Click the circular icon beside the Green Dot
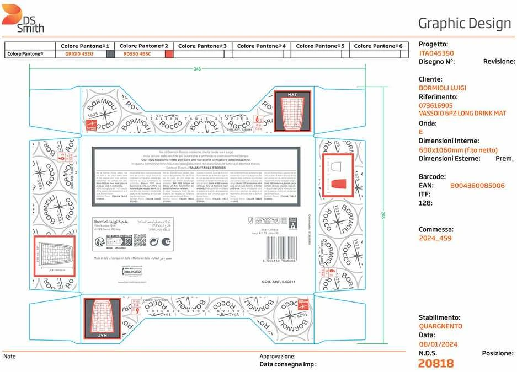 coord(166,242)
